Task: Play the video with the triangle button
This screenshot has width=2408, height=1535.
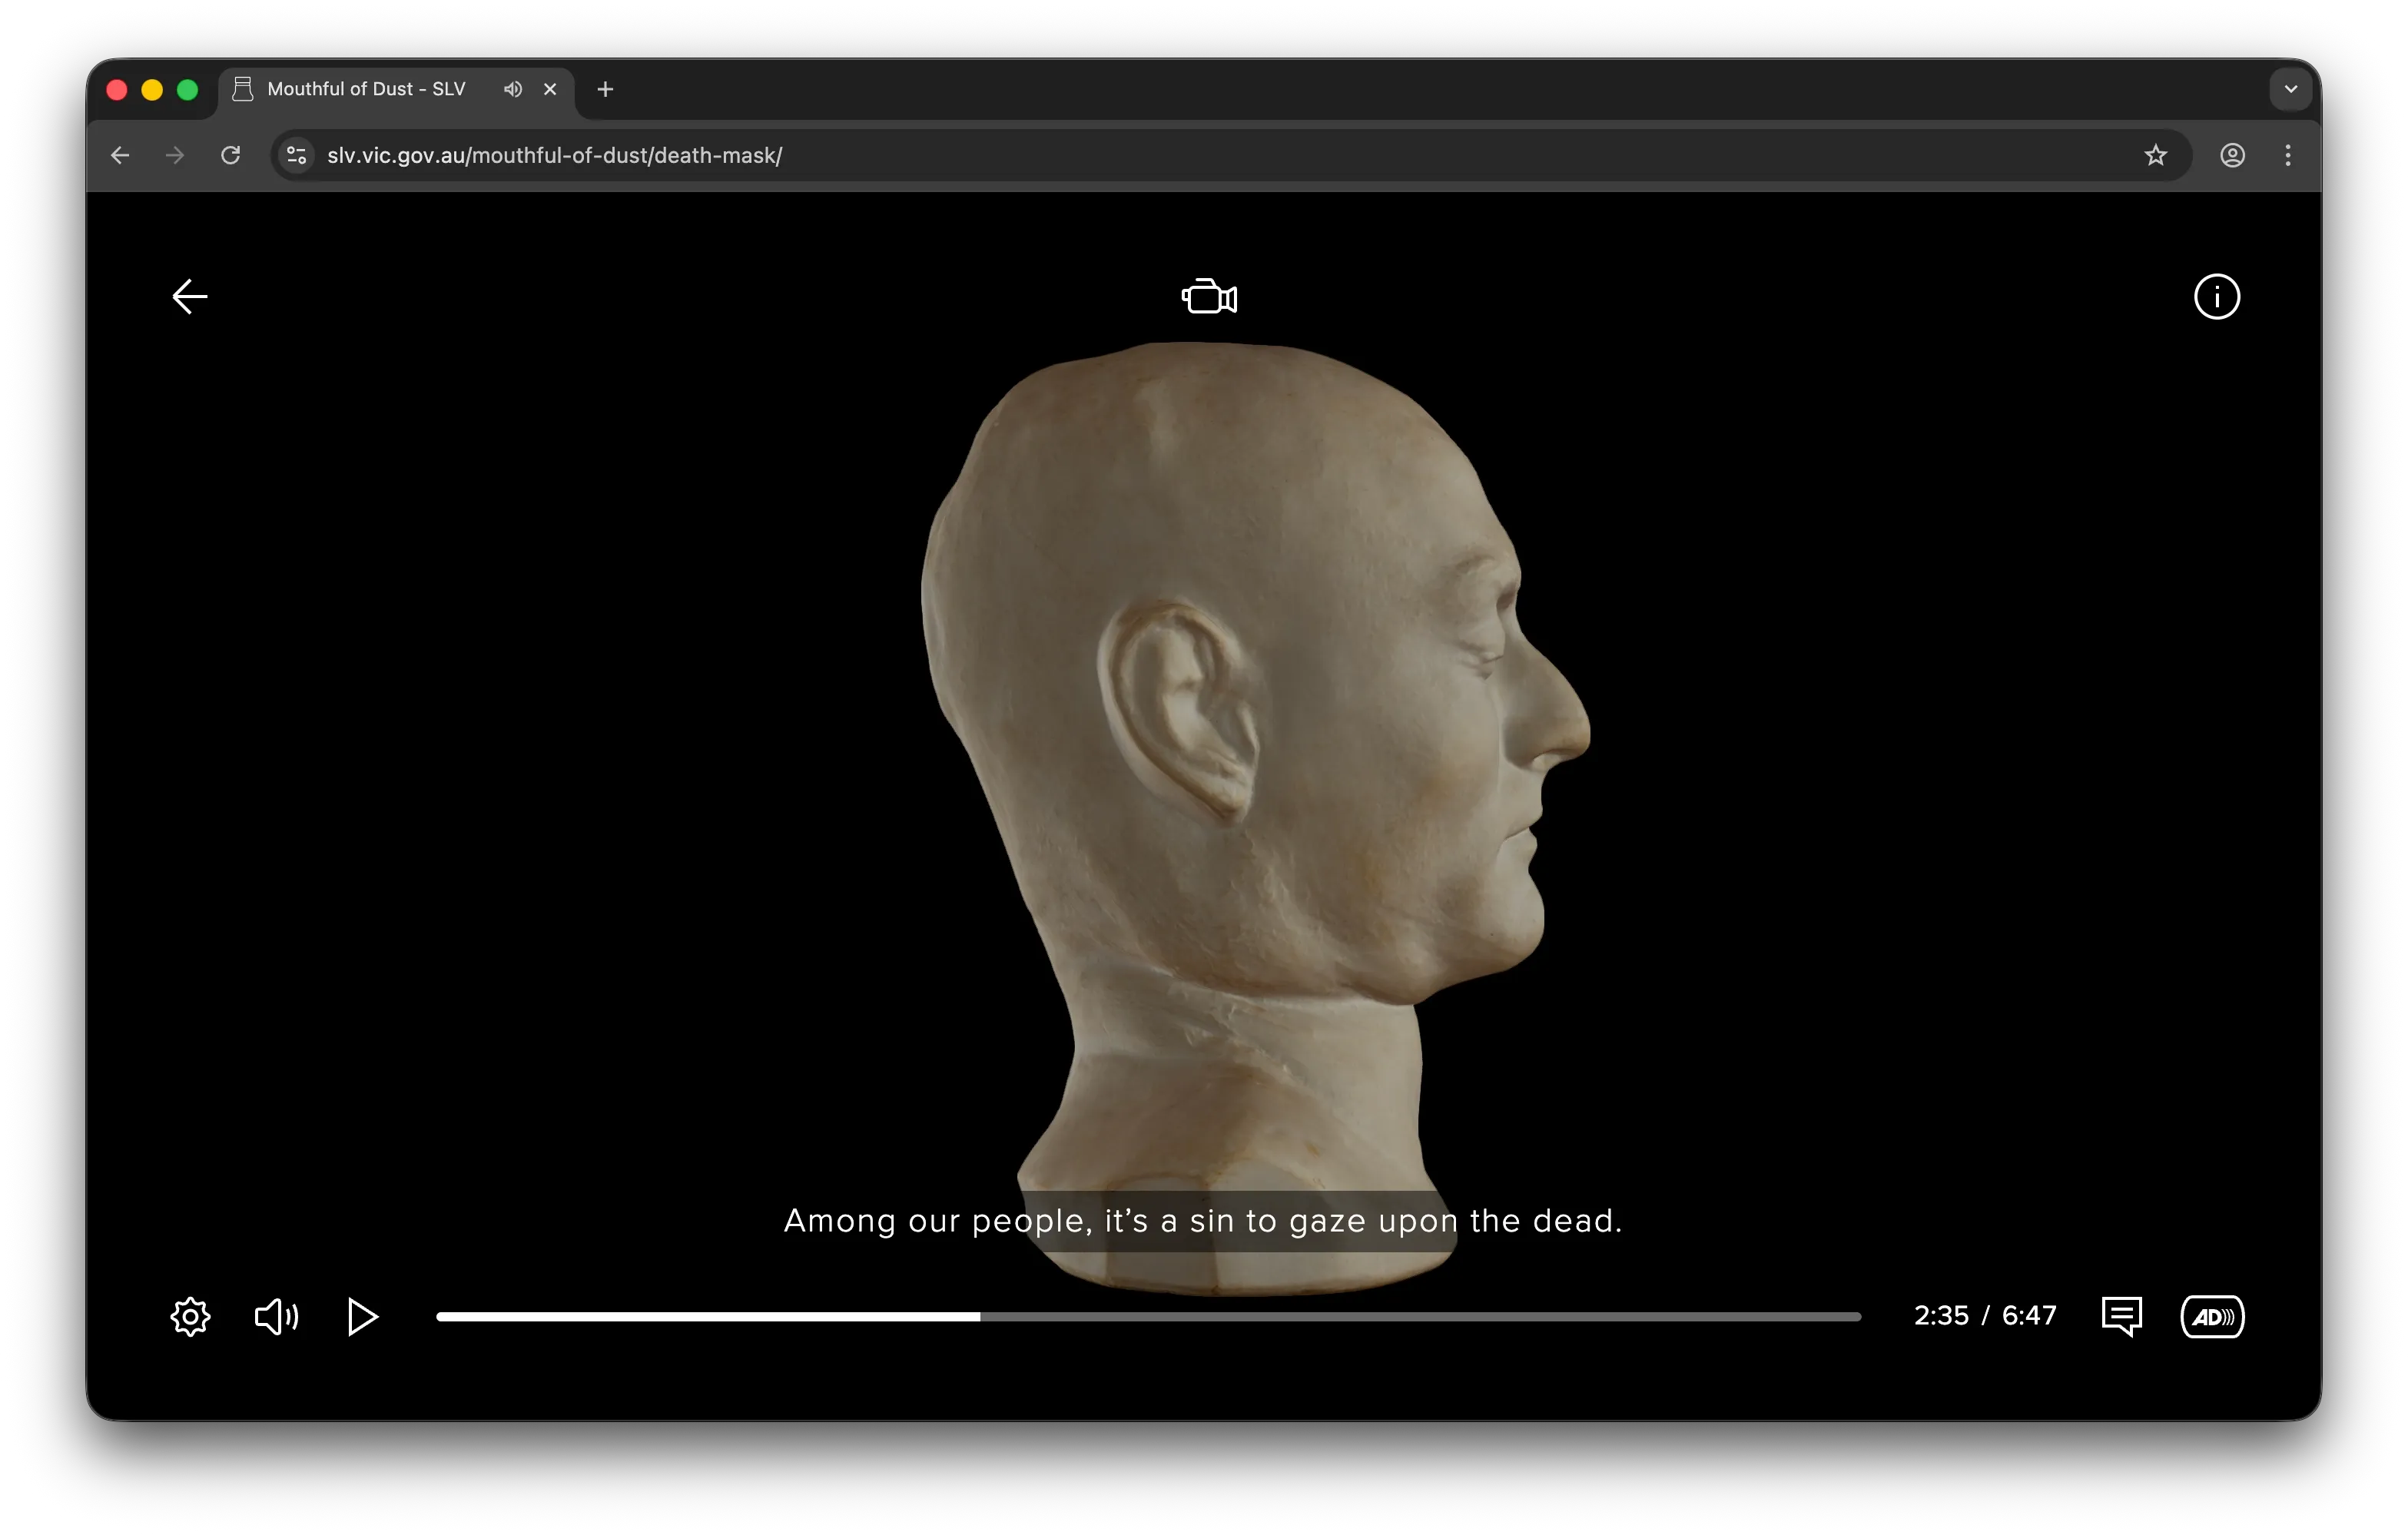Action: click(x=362, y=1317)
